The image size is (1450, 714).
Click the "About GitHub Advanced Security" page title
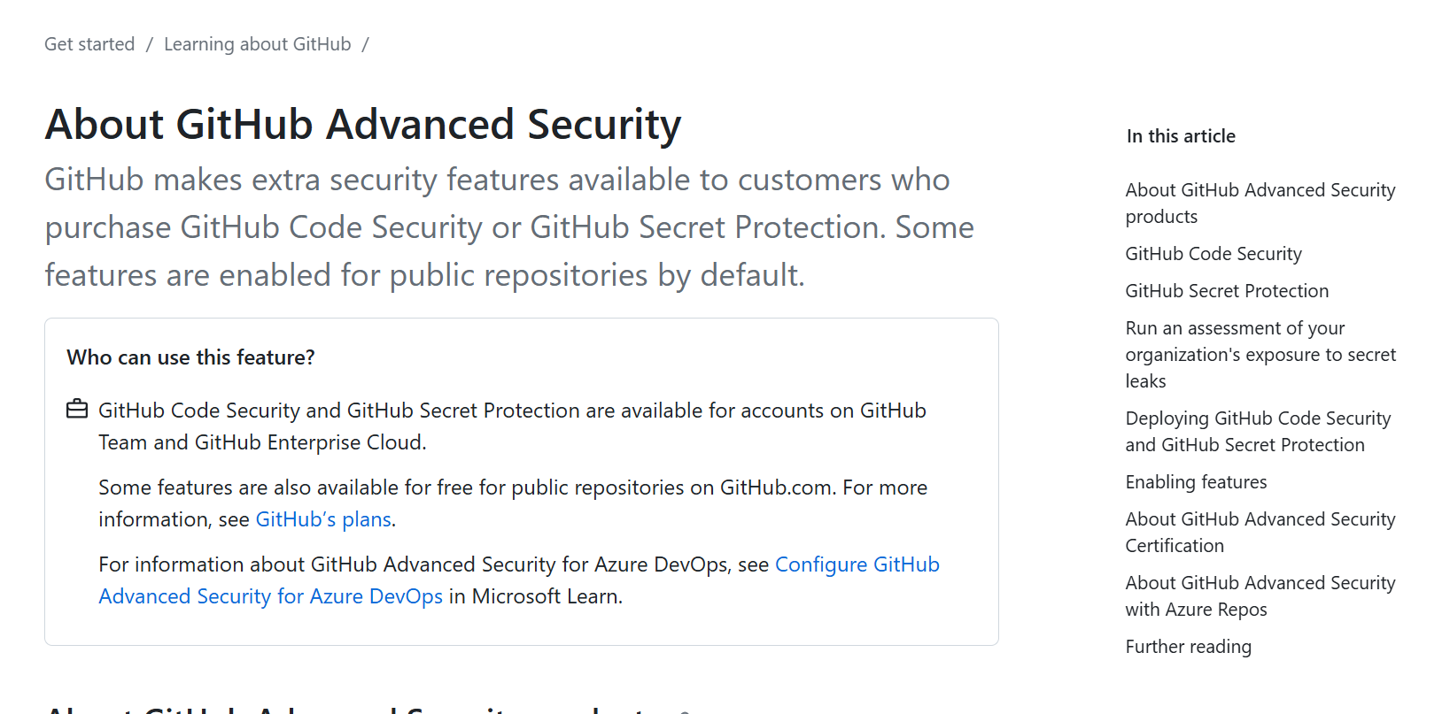click(x=362, y=125)
